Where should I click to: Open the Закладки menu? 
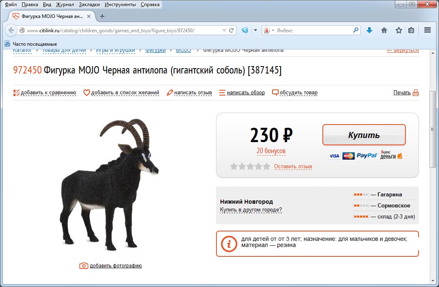(x=89, y=5)
